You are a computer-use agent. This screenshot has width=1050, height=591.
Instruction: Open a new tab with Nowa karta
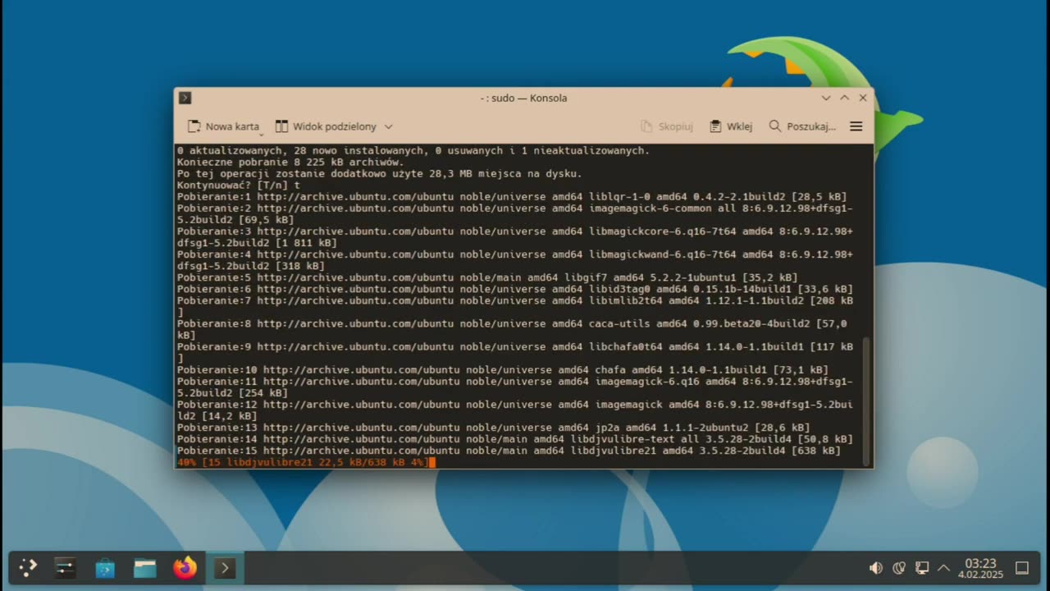(x=222, y=126)
